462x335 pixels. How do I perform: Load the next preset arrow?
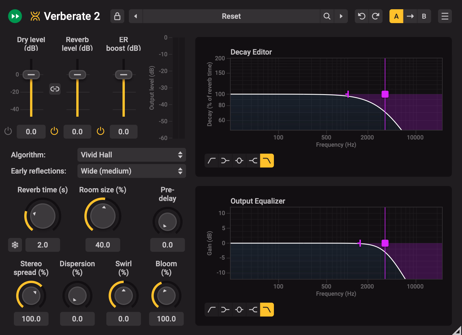pyautogui.click(x=341, y=16)
